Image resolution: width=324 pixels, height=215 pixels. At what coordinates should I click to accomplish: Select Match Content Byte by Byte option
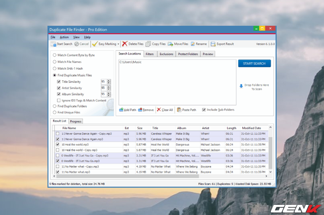pos(55,55)
